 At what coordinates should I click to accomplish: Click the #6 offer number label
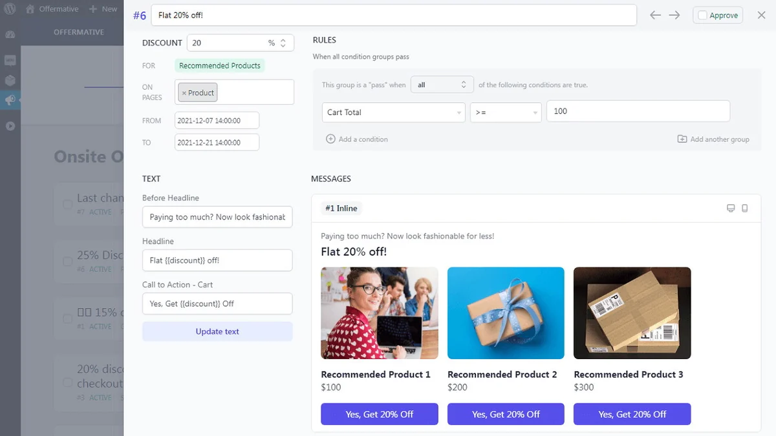(140, 16)
